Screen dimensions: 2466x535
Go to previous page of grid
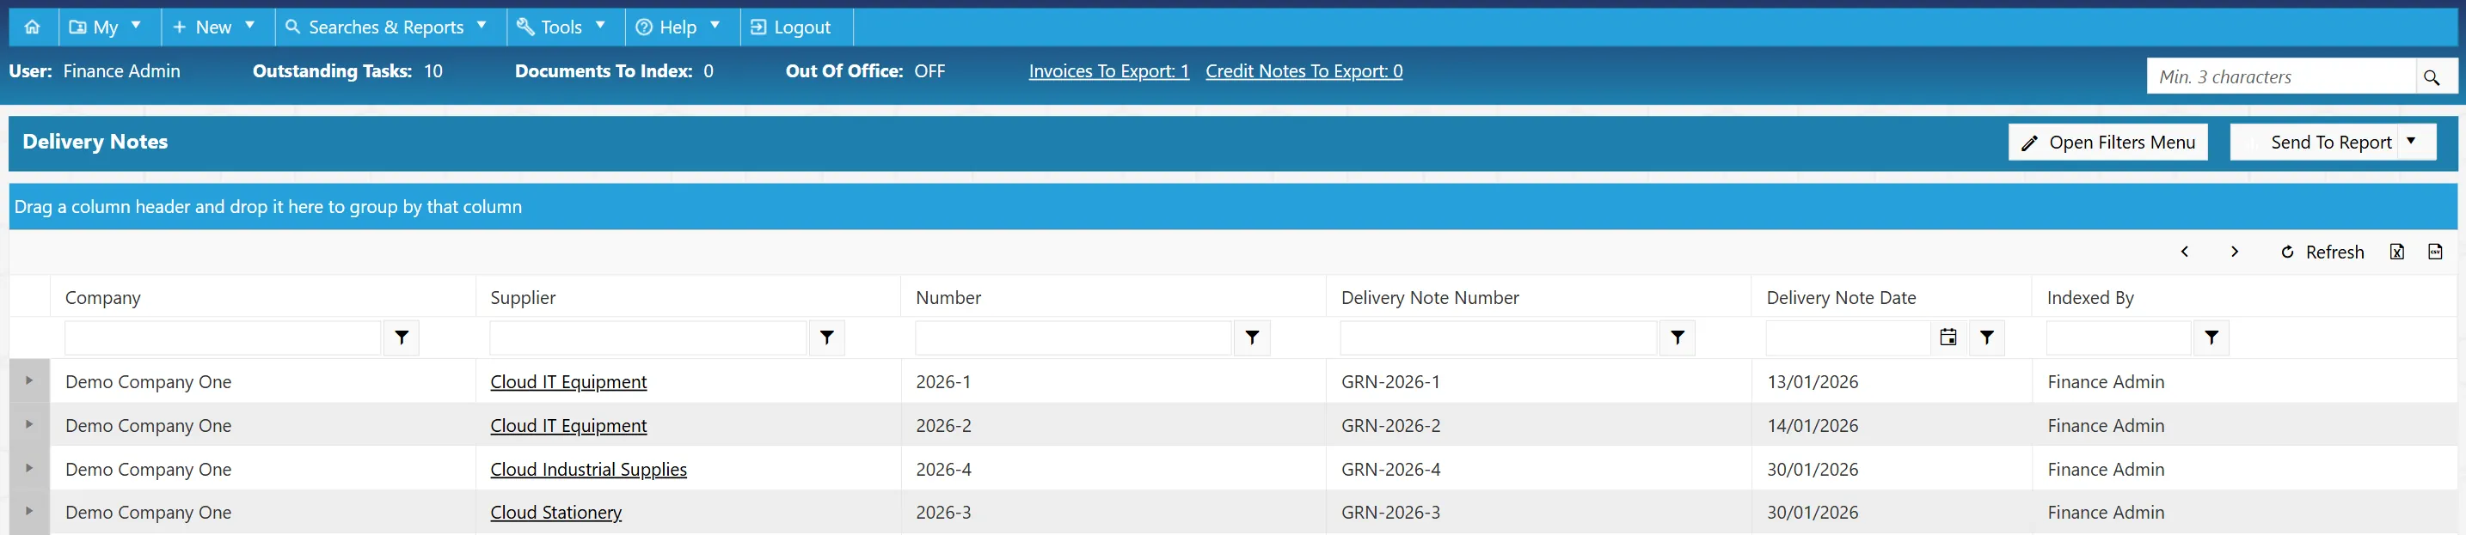click(x=2185, y=252)
